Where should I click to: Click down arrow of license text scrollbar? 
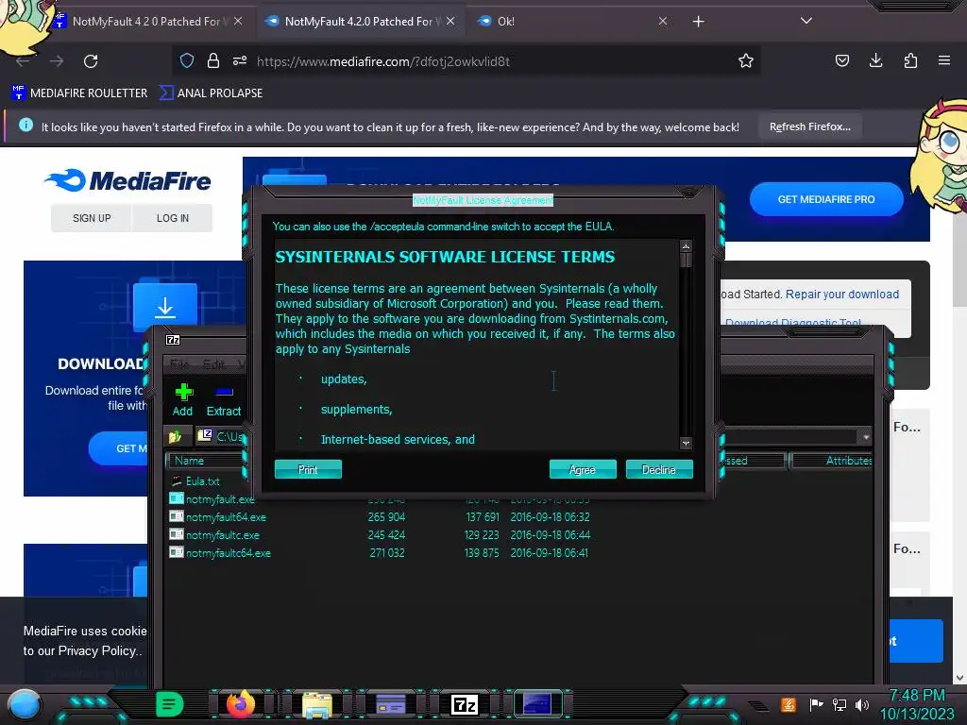pos(686,443)
